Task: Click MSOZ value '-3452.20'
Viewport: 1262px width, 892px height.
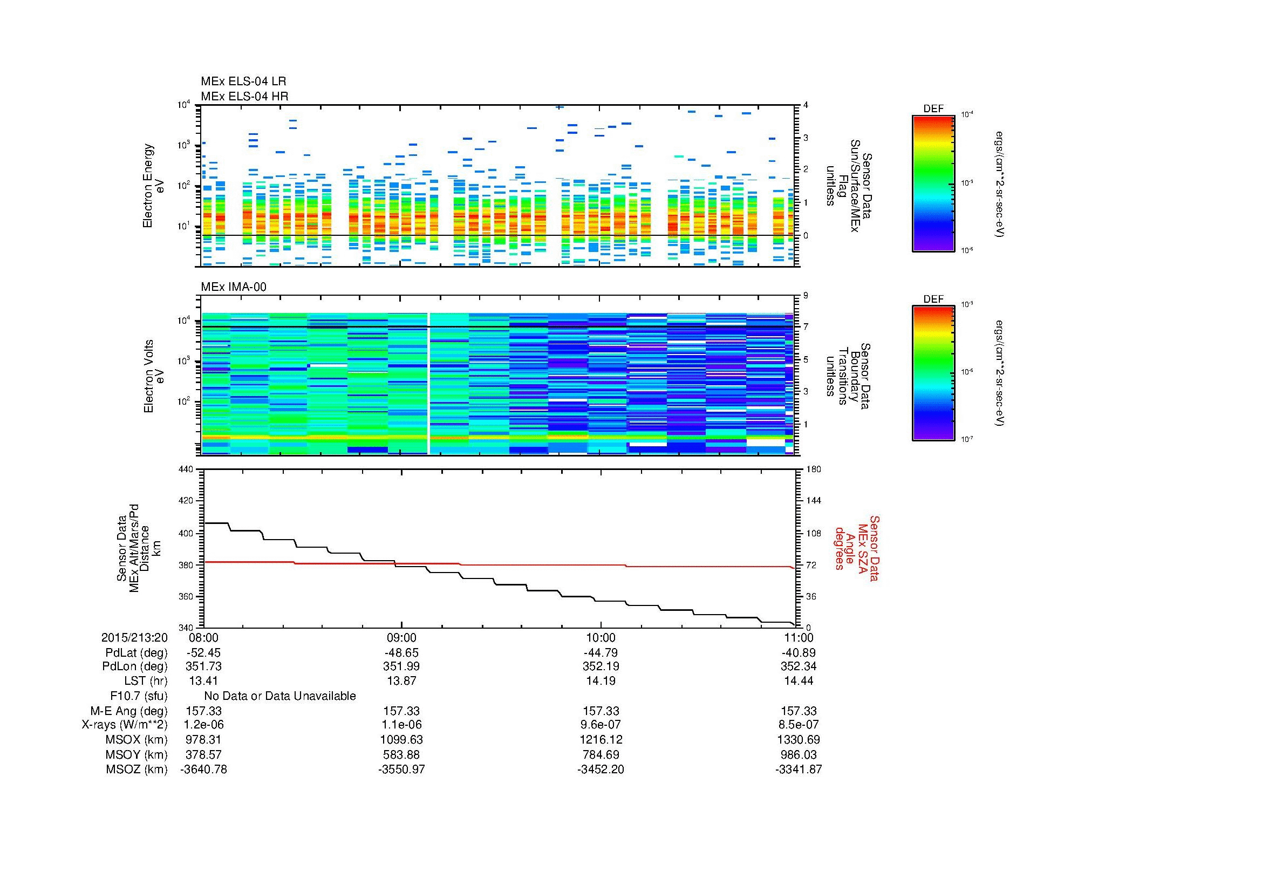Action: point(601,770)
